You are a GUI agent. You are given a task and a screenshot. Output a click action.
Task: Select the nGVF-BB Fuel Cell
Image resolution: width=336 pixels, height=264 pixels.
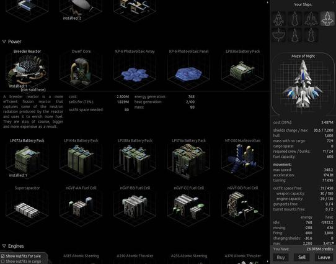[135, 206]
